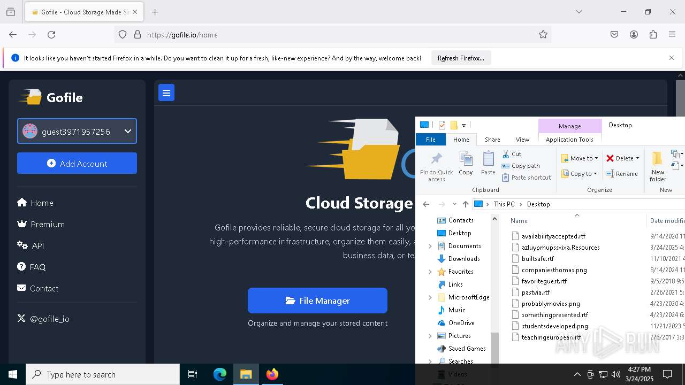Switch to the Home ribbon tab

[x=461, y=140]
